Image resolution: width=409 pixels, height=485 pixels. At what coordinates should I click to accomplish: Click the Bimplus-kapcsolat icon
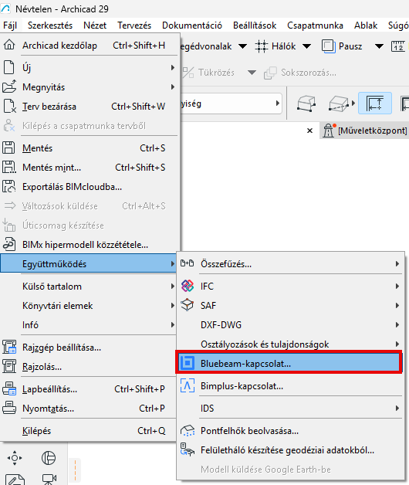click(188, 385)
